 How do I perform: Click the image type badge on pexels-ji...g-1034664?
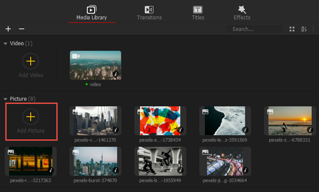[205, 152]
